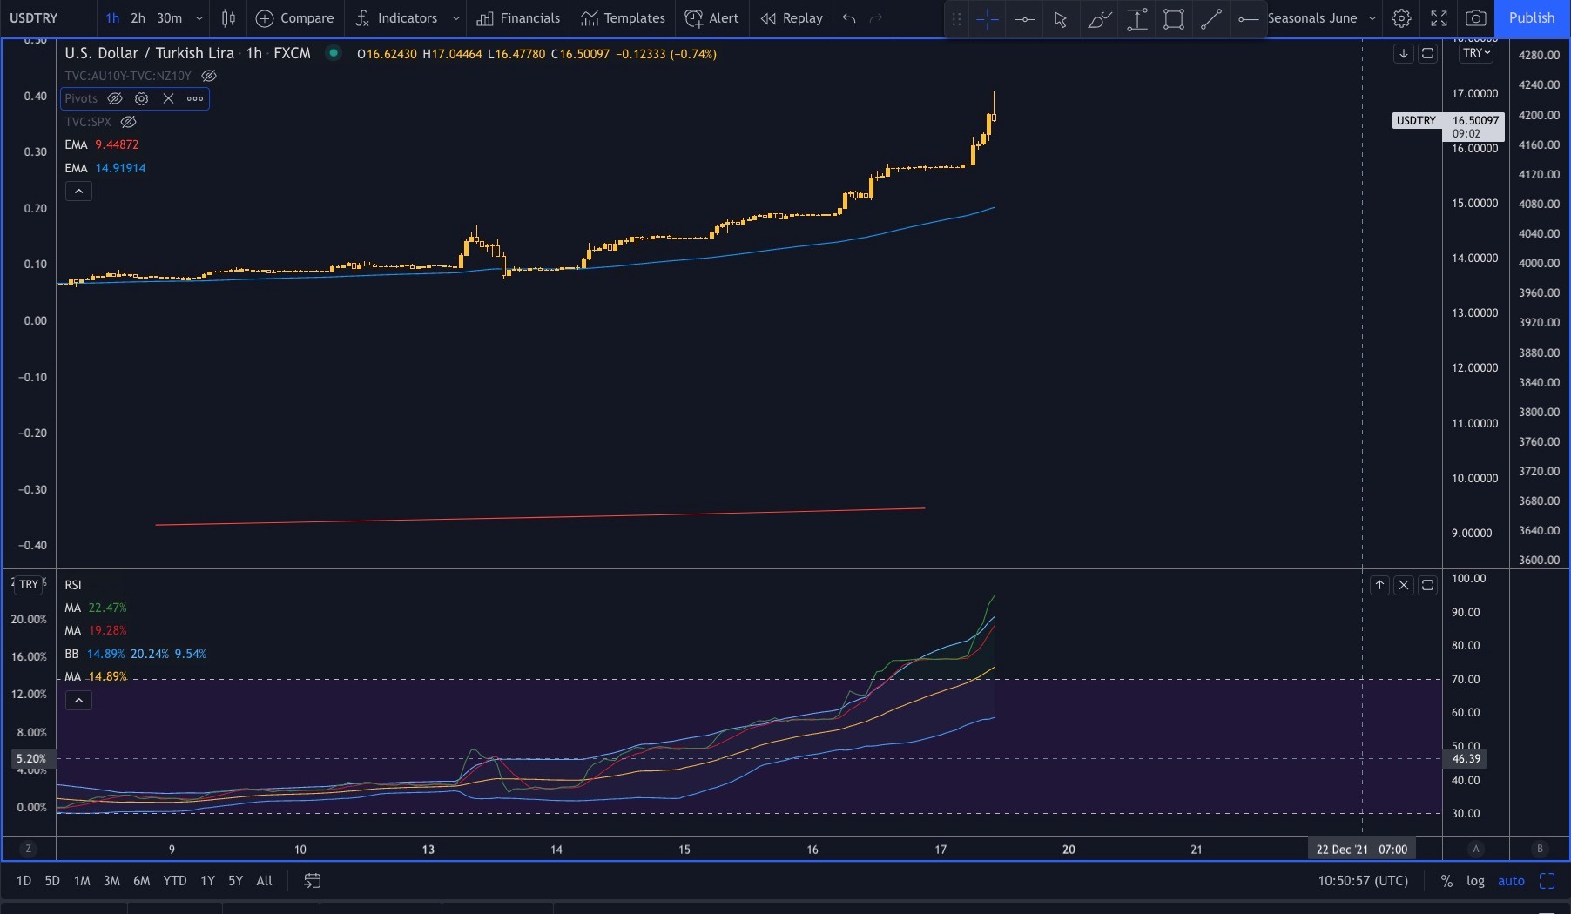Open chart settings gear in top toolbar
The width and height of the screenshot is (1571, 914).
point(1401,18)
